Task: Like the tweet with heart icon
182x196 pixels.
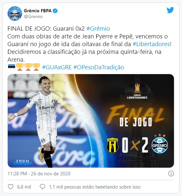Action: click(11, 187)
